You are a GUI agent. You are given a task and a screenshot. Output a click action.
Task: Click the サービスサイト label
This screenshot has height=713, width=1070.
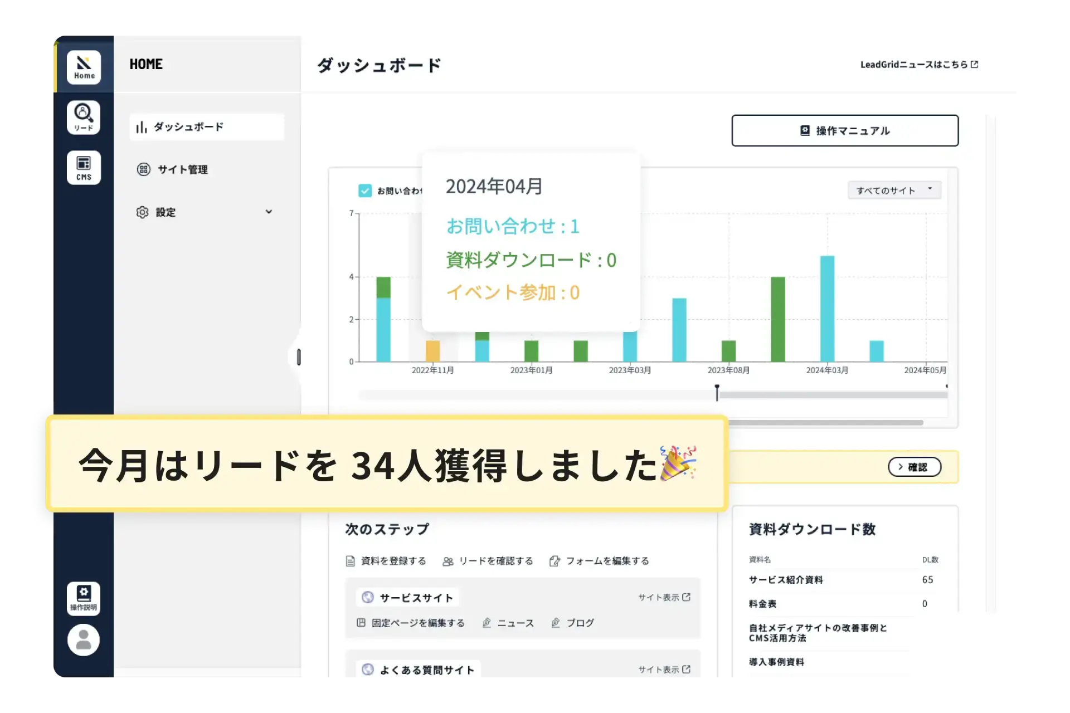[416, 598]
